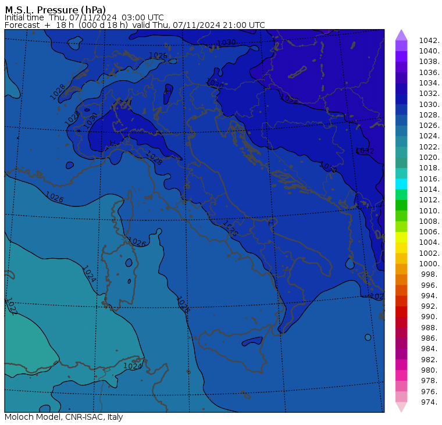This screenshot has width=442, height=425.
Task: Click the legend value '1042.'
Action: 429,41
